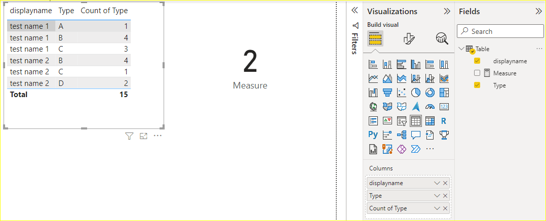Remove Count of Type from Columns
Image resolution: width=546 pixels, height=221 pixels.
point(445,208)
